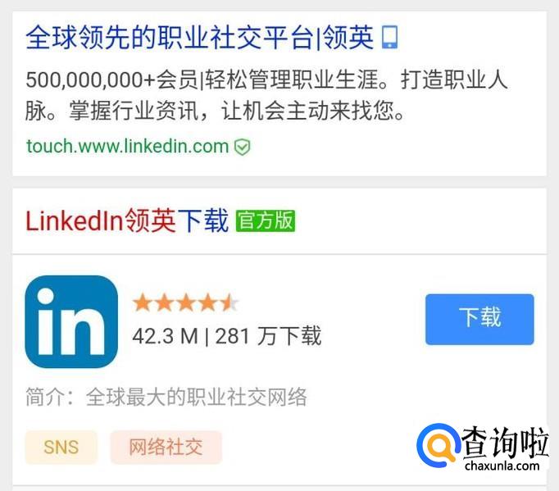Click the green 官方版 badge
559x491 pixels.
(x=266, y=220)
